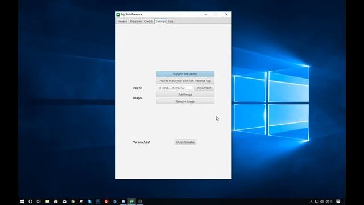This screenshot has width=364, height=205.
Task: Click the Remove Image button
Action: [x=185, y=101]
